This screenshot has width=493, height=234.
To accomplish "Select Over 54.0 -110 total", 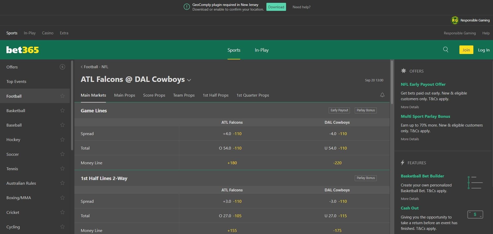I will click(x=232, y=148).
